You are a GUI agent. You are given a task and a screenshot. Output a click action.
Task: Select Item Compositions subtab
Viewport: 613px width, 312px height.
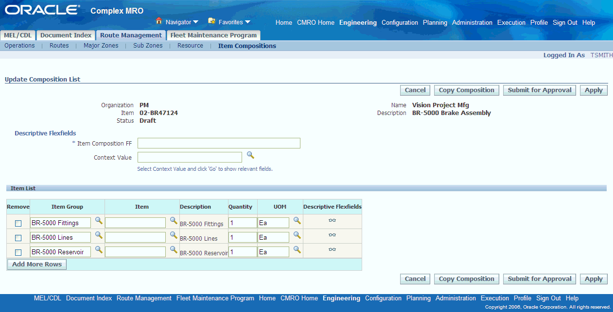click(247, 46)
